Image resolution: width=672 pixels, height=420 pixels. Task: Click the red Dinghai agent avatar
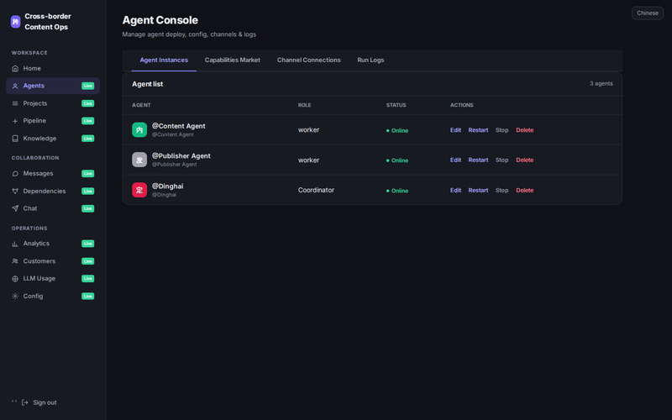tap(139, 190)
